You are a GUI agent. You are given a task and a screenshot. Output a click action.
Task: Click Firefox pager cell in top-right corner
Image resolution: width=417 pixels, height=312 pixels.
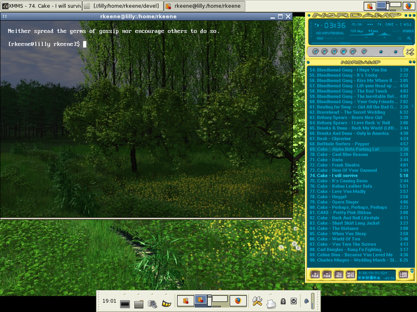tap(408, 6)
